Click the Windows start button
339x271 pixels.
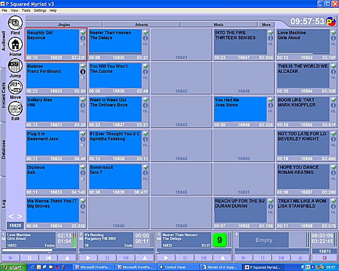pos(15,266)
